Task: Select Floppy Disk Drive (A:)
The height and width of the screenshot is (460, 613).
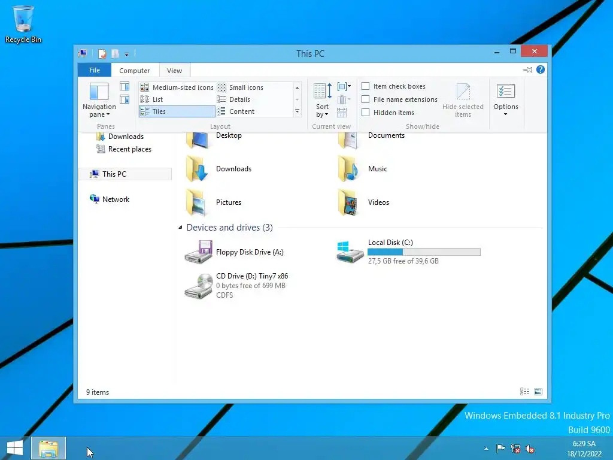Action: pyautogui.click(x=235, y=252)
